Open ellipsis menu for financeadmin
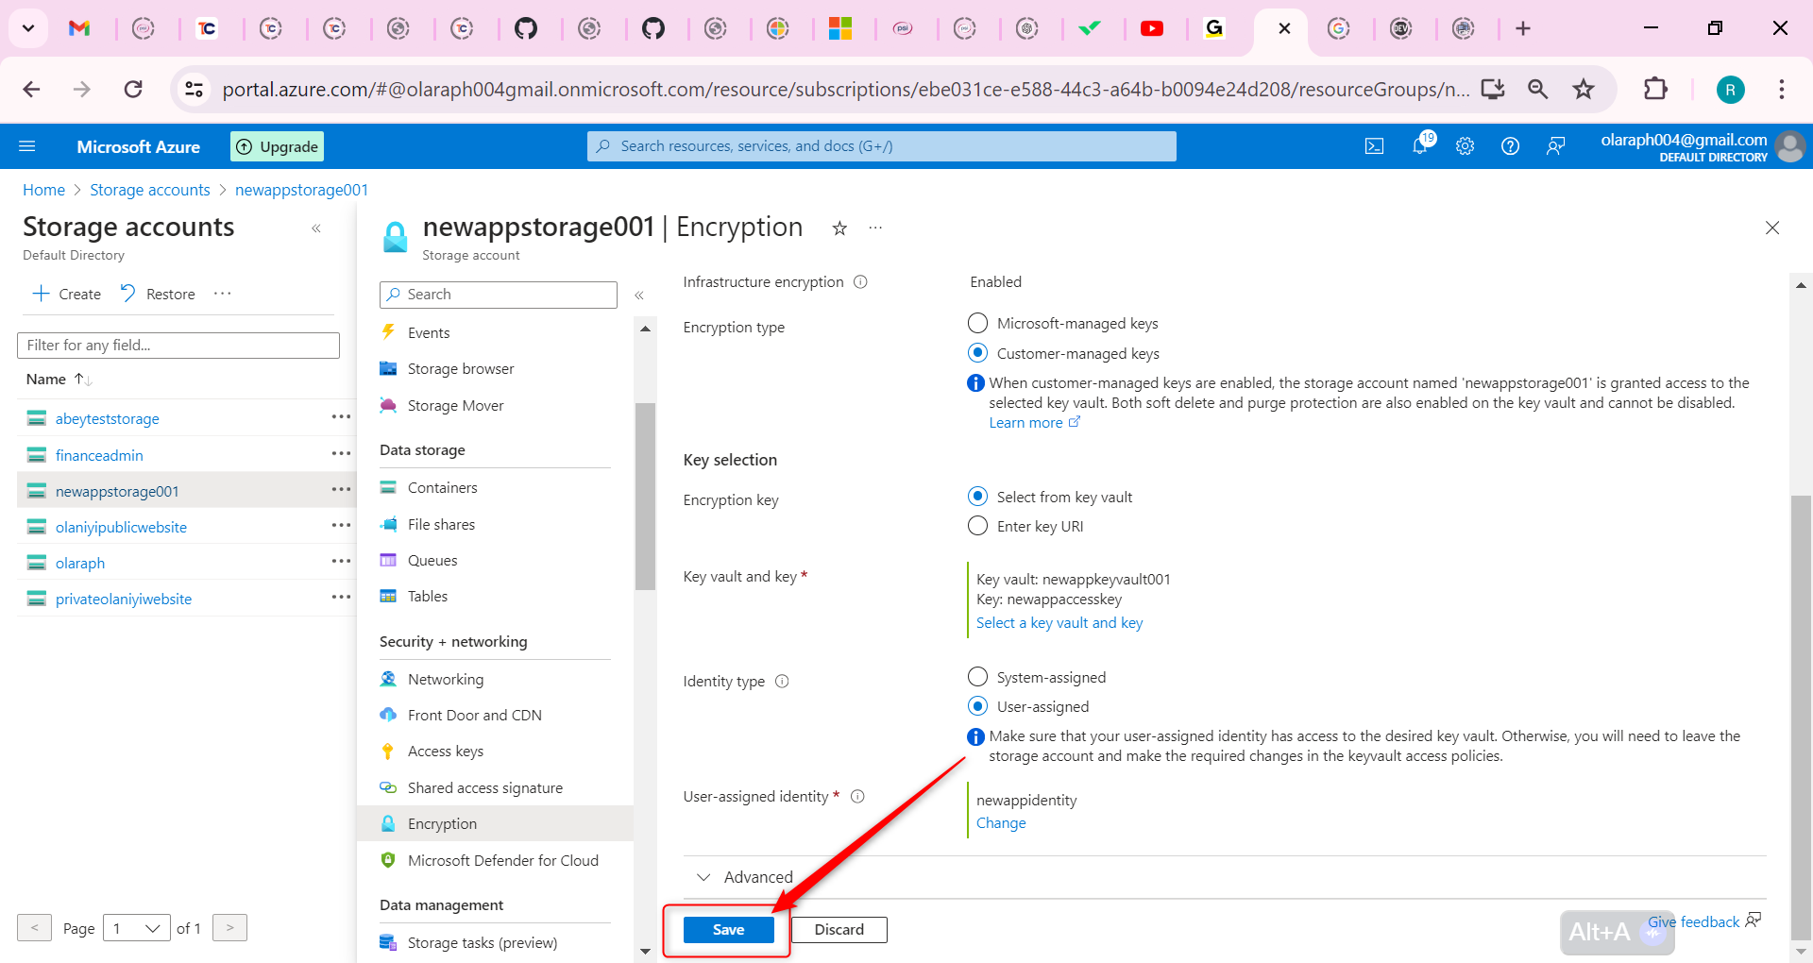Screen dimensions: 1813x963 tap(341, 454)
